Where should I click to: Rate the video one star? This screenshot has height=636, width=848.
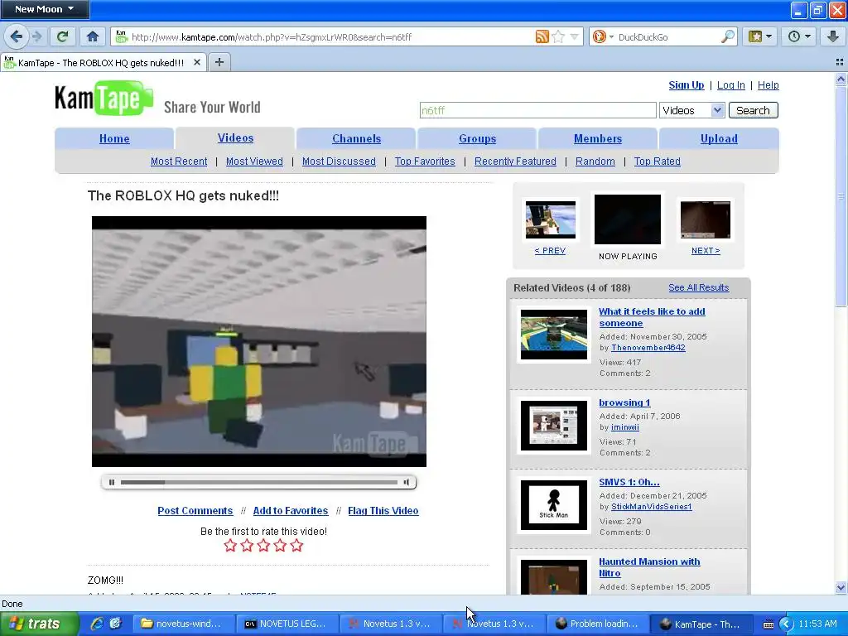[230, 545]
